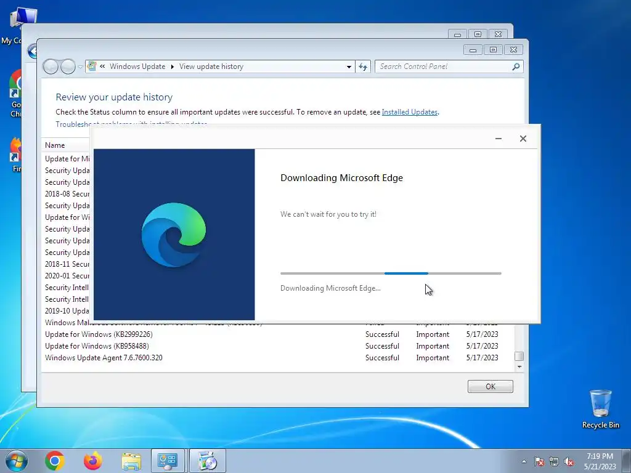
Task: Expand the address bar history dropdown
Action: tap(349, 67)
